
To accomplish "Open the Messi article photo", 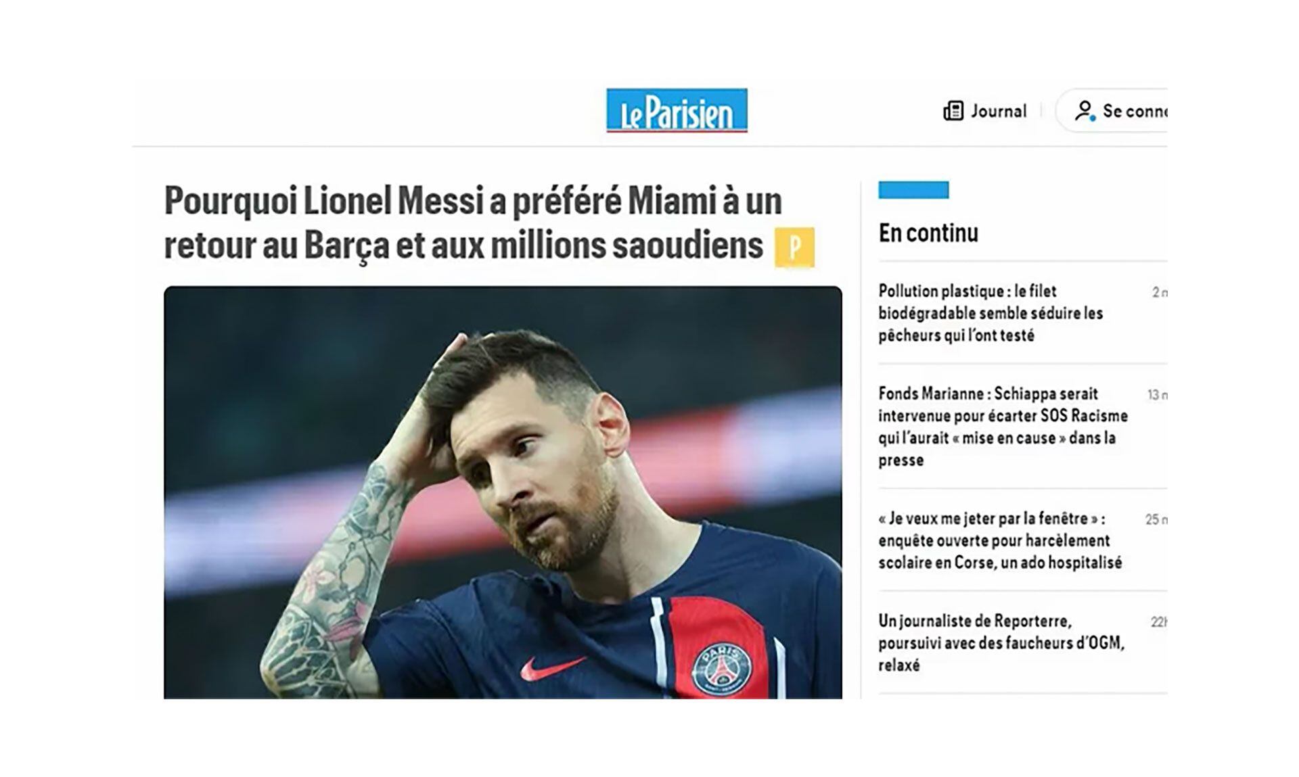I will (x=503, y=492).
